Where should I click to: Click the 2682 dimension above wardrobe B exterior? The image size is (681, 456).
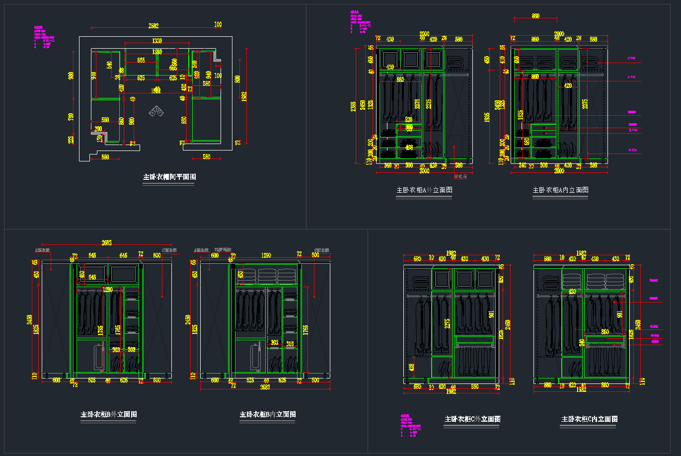pos(107,243)
